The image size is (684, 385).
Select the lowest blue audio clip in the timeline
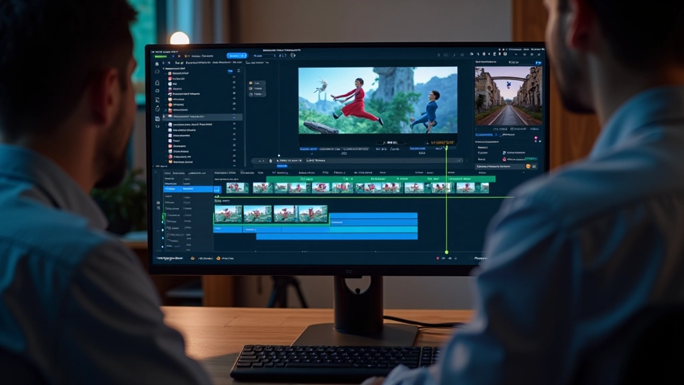coord(337,237)
